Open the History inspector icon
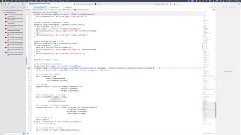The height and width of the screenshot is (135, 241). [226, 7]
